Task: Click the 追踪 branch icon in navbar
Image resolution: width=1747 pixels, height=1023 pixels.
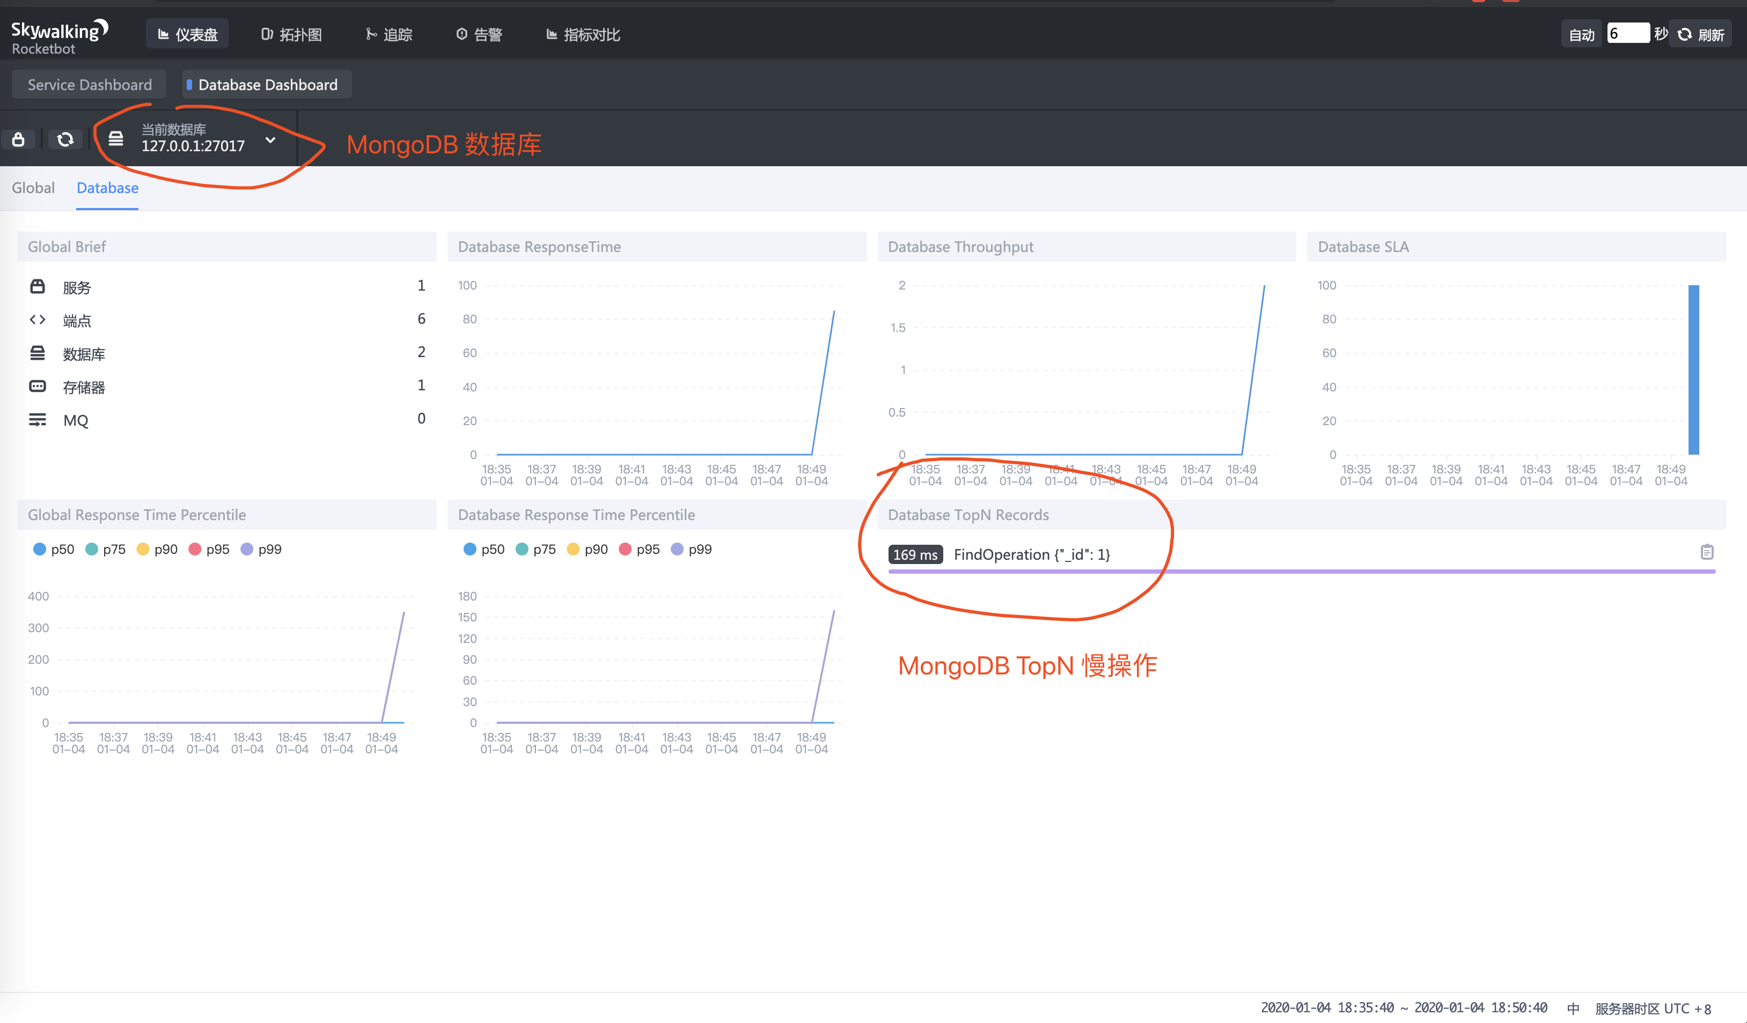Action: (371, 34)
